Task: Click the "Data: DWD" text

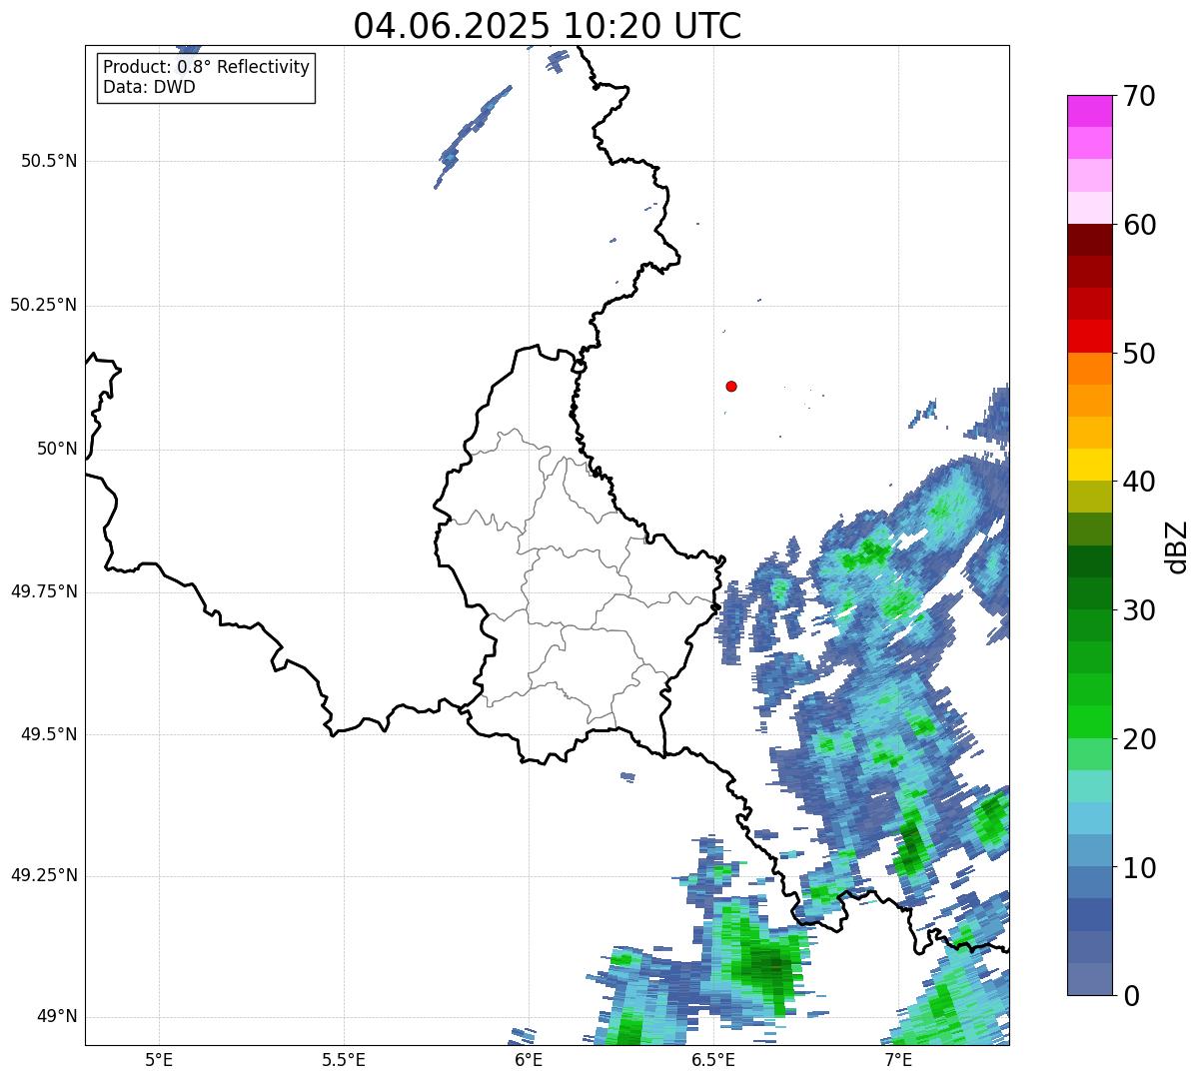Action: click(149, 87)
